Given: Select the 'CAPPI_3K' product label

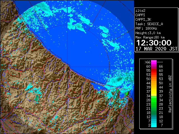Looking at the screenshot, I should (143, 20).
